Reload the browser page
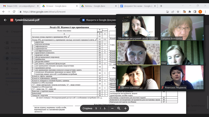Image resolution: width=209 pixels, height=117 pixels. tap(14, 12)
